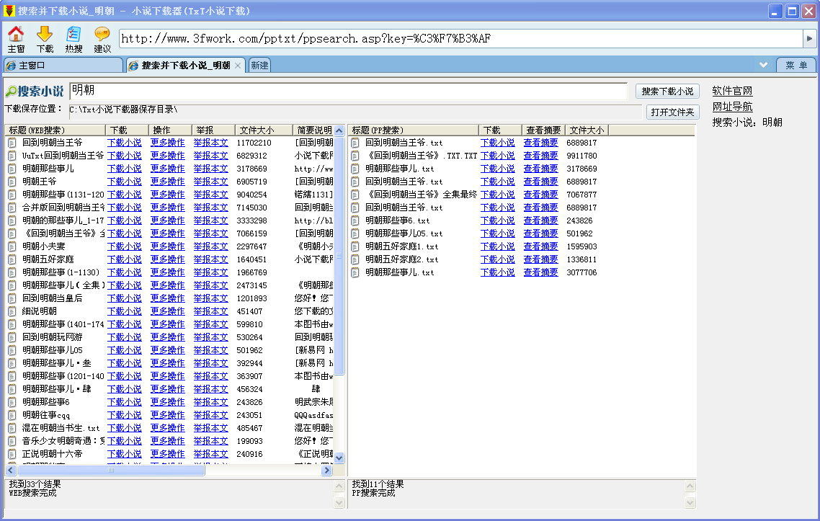820x521 pixels.
Task: Click the go arrow beside address bar
Action: (809, 38)
